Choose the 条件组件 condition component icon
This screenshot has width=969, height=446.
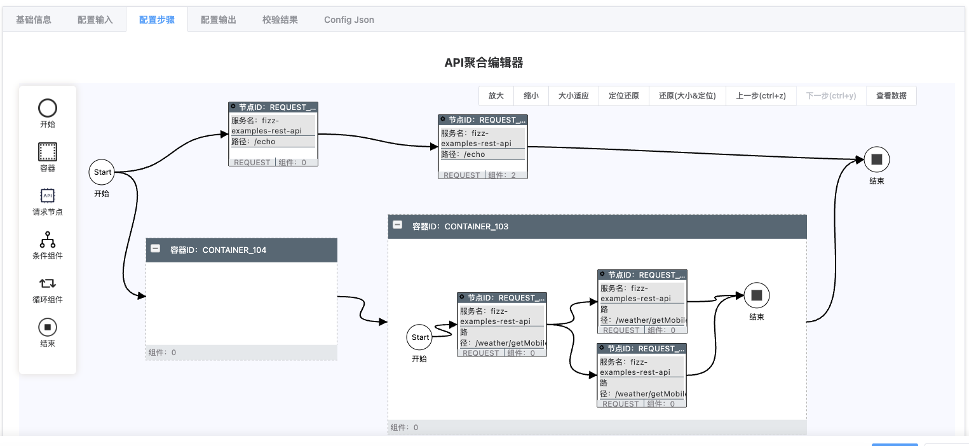pos(48,240)
